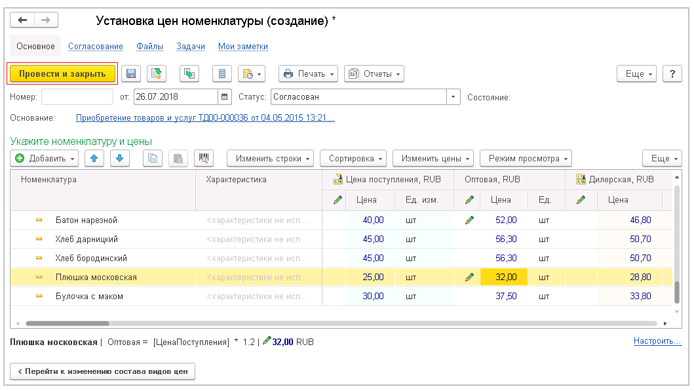Click the Номер input field
The height and width of the screenshot is (391, 694).
point(77,96)
